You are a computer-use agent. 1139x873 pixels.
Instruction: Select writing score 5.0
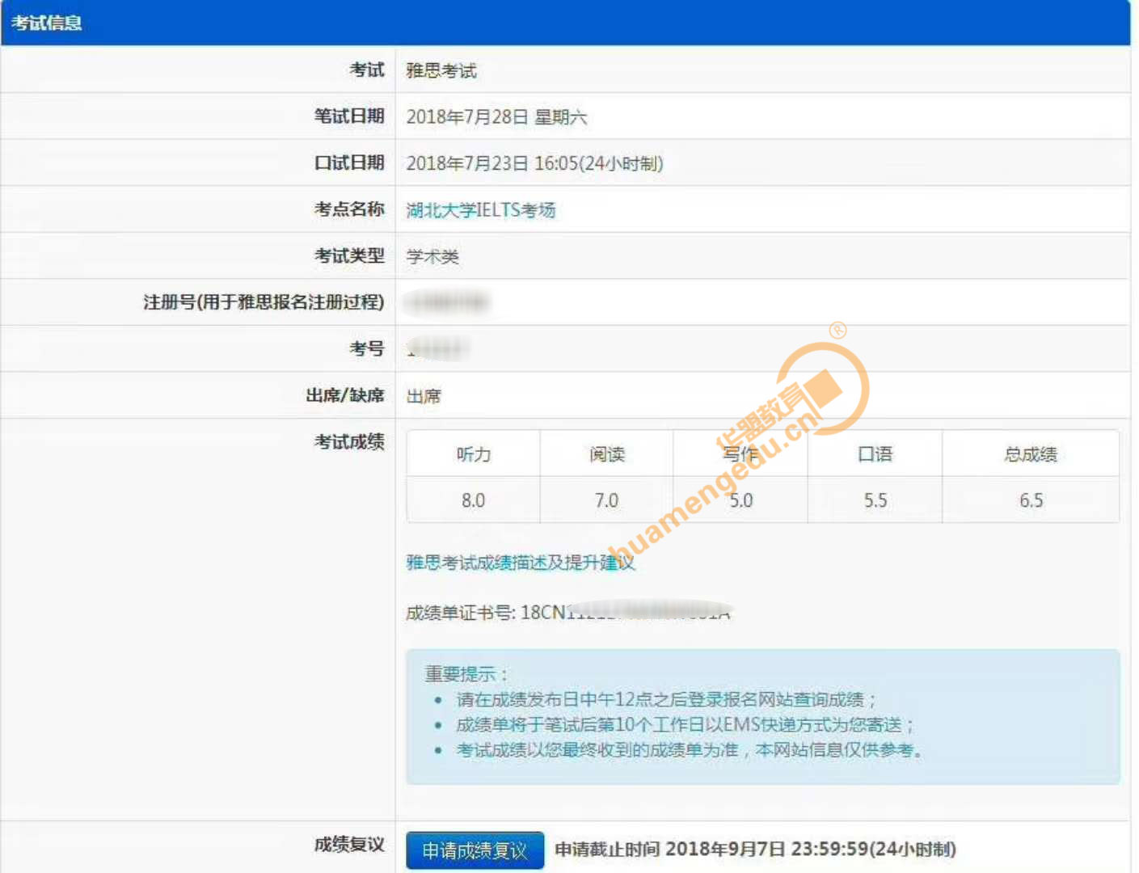[741, 500]
